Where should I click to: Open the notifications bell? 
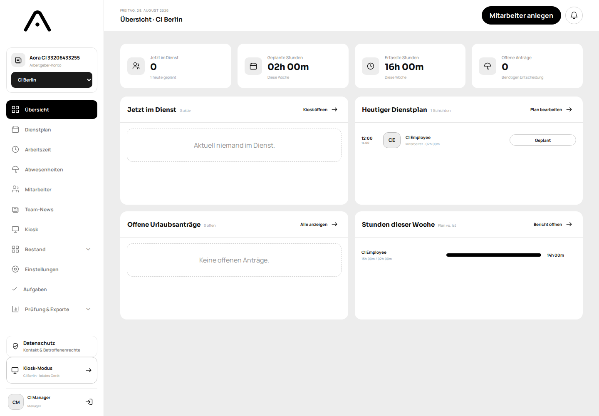[x=574, y=15]
